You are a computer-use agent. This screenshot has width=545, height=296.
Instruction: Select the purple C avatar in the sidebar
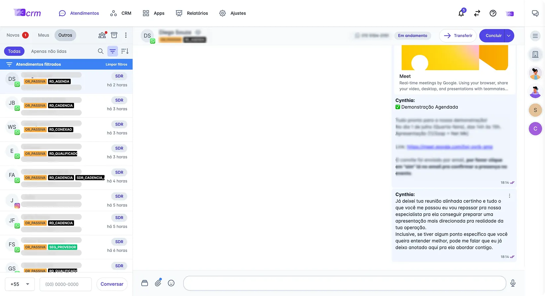(535, 129)
